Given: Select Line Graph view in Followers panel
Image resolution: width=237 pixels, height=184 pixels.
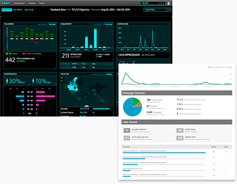Looking at the screenshot, I should pyautogui.click(x=42, y=24).
